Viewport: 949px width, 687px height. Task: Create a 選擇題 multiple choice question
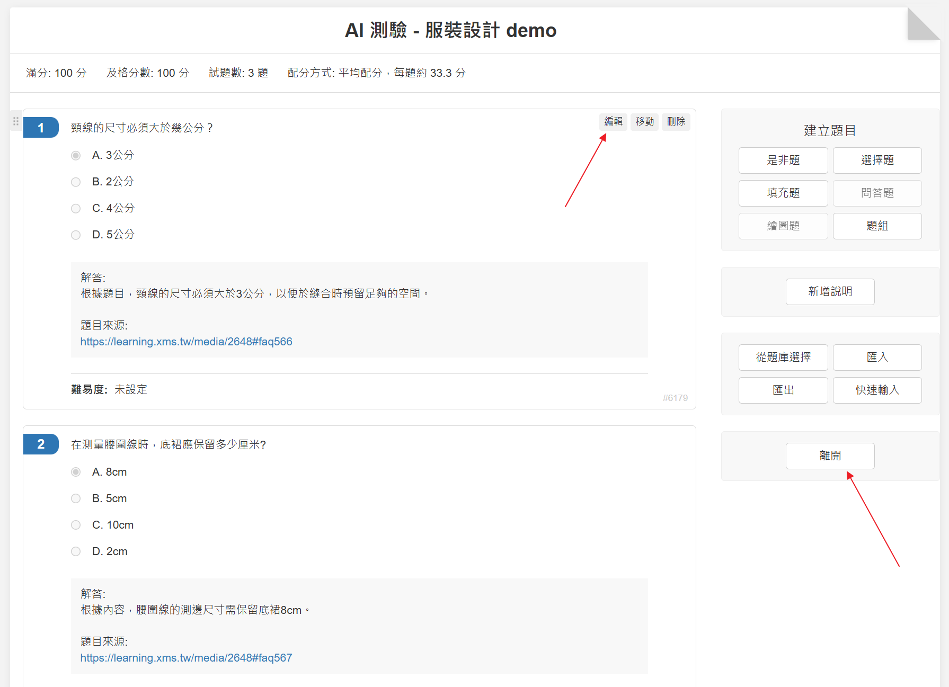pyautogui.click(x=877, y=160)
